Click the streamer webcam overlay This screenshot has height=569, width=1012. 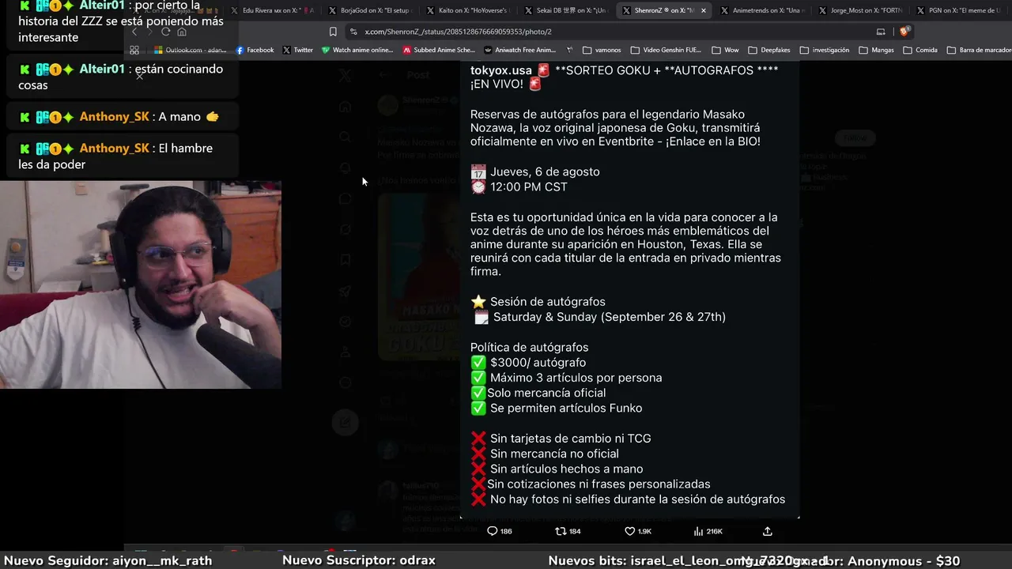[141, 284]
